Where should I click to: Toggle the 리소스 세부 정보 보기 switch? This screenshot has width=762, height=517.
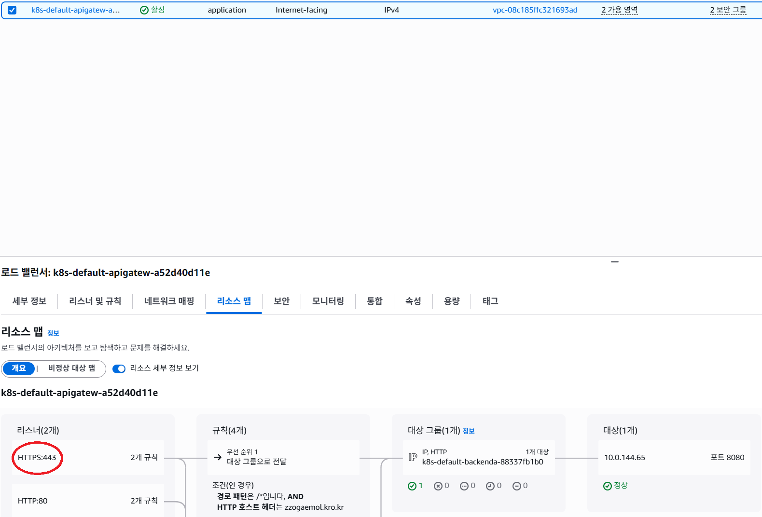[x=119, y=369]
